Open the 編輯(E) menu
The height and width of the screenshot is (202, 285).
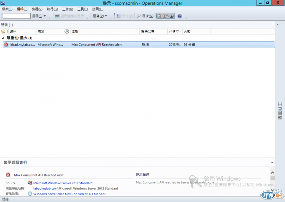(x=22, y=9)
